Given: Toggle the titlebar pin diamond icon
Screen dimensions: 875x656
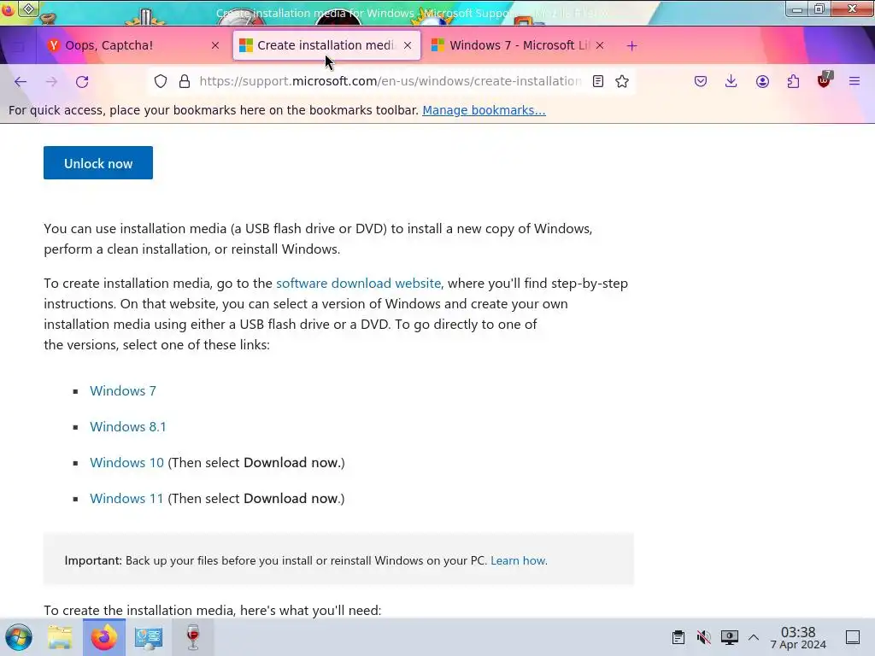Looking at the screenshot, I should tap(28, 9).
